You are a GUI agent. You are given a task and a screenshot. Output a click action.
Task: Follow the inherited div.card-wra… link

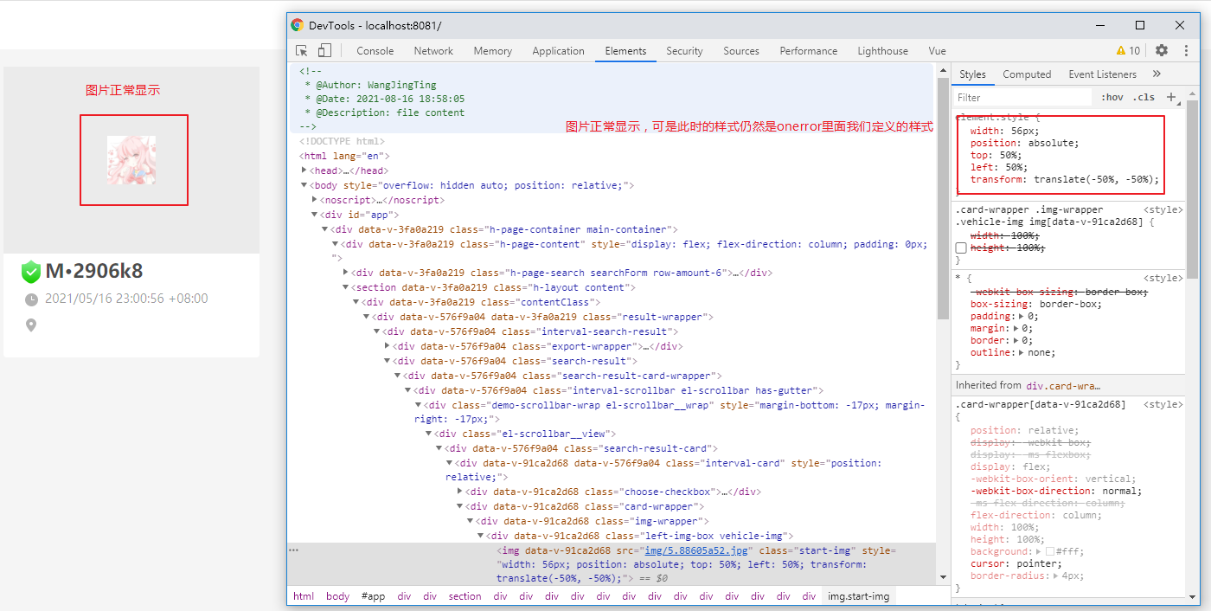(1063, 386)
